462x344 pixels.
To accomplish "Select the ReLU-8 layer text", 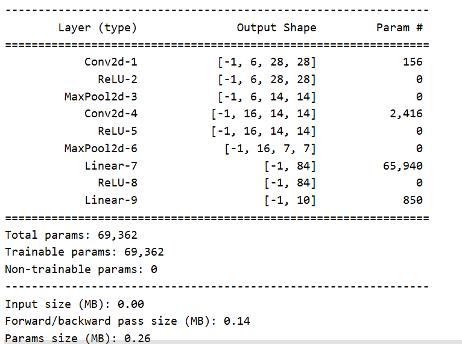I will pyautogui.click(x=118, y=183).
